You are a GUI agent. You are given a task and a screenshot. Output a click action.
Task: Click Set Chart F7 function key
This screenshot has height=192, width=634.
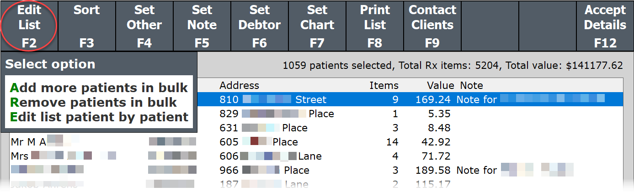(x=317, y=26)
